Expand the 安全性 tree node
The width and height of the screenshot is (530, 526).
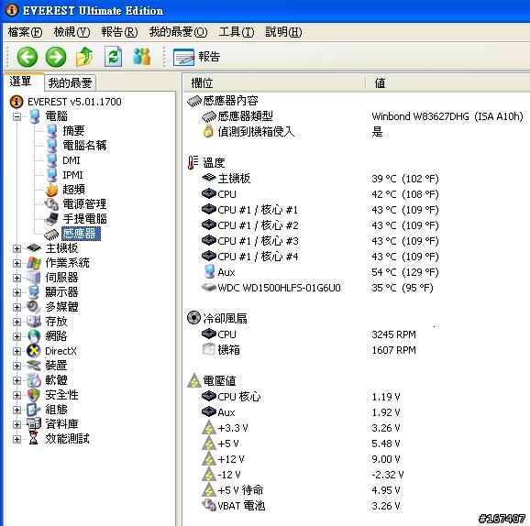point(17,395)
